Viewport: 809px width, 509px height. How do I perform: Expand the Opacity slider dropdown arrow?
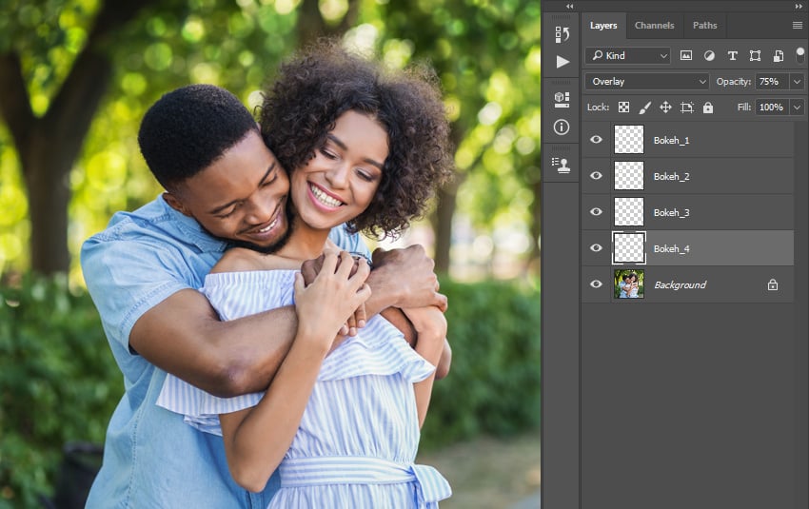pyautogui.click(x=796, y=82)
